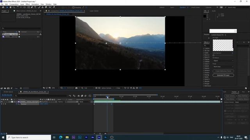Click the timeline current time indicator playhead

point(107,96)
